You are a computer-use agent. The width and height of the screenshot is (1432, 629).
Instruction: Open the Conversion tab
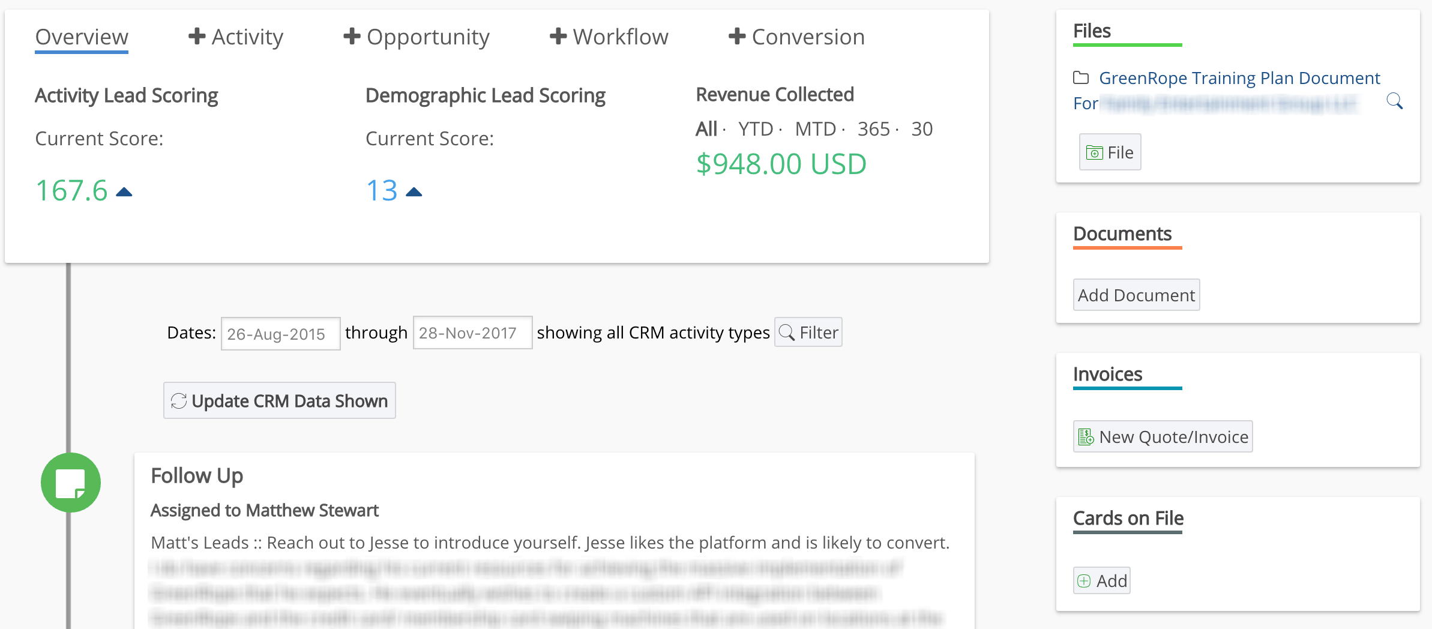[x=796, y=37]
